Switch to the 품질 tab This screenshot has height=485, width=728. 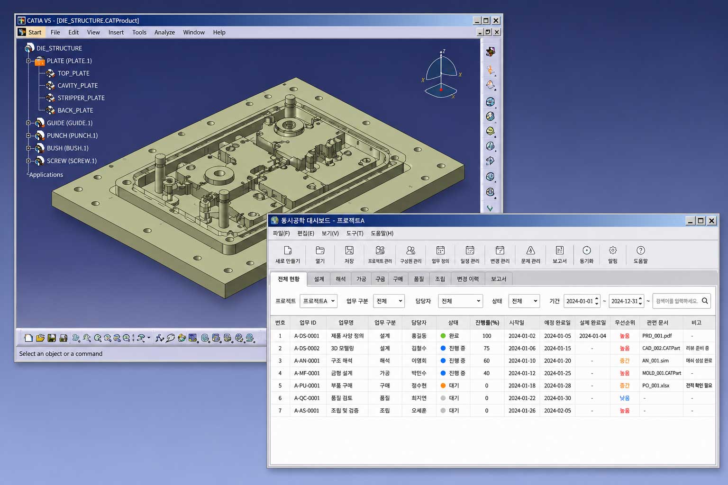click(x=419, y=279)
